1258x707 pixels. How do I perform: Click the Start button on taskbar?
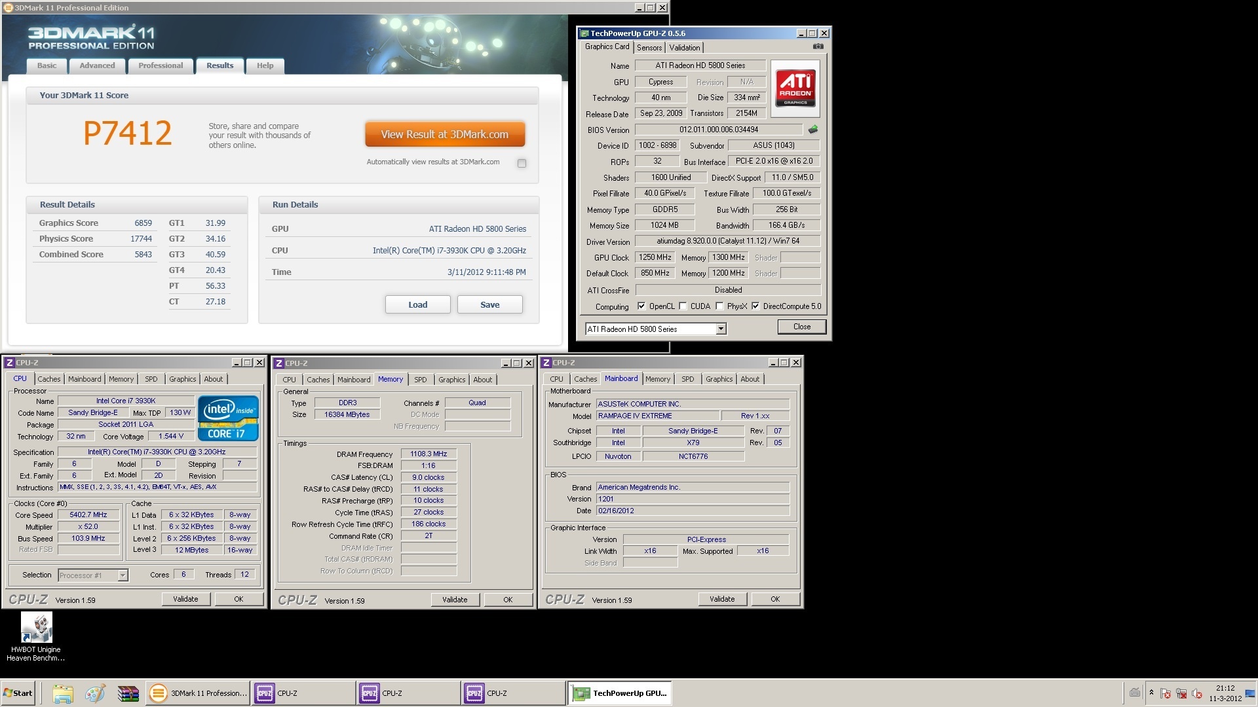click(x=18, y=693)
